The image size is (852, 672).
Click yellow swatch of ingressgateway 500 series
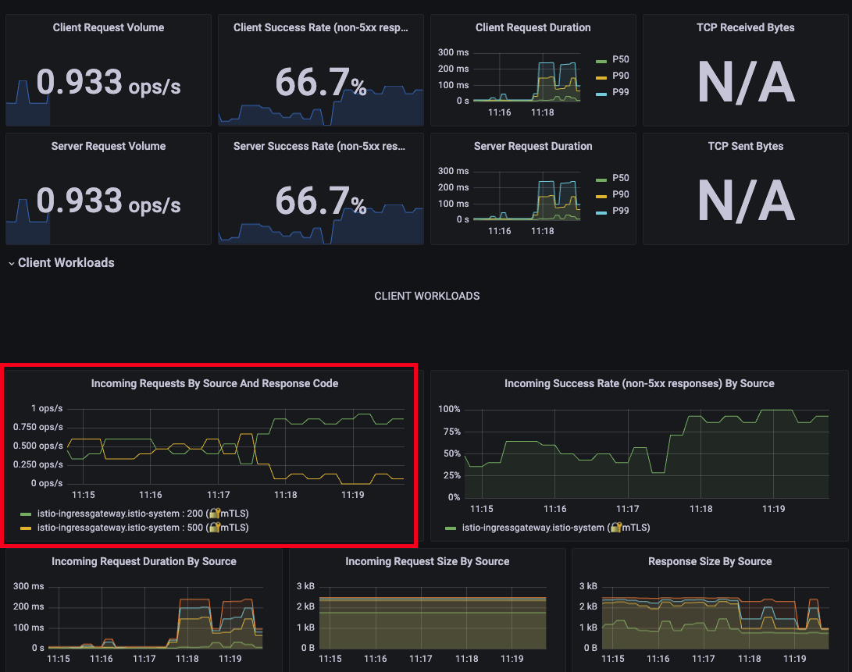pos(26,528)
